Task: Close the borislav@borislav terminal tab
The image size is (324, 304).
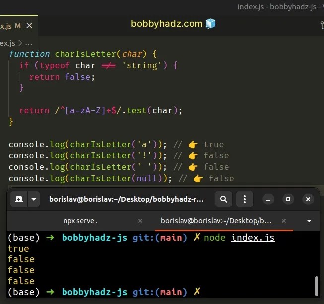Action: pyautogui.click(x=284, y=221)
